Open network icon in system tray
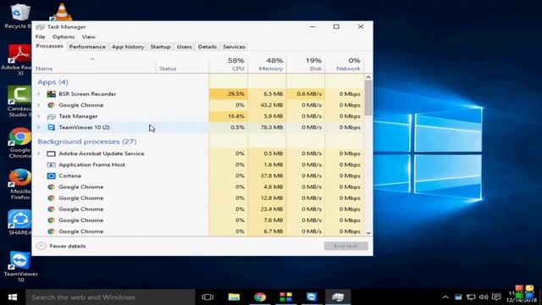The width and height of the screenshot is (542, 305). click(471, 297)
